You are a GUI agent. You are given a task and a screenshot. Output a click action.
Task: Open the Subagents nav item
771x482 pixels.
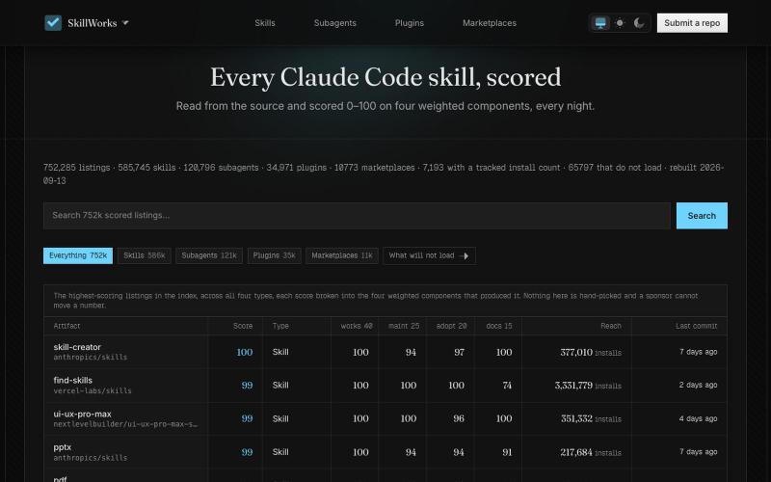coord(334,22)
